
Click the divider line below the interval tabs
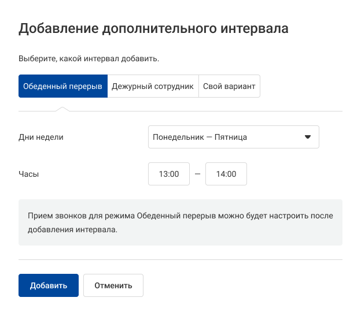[231, 111]
